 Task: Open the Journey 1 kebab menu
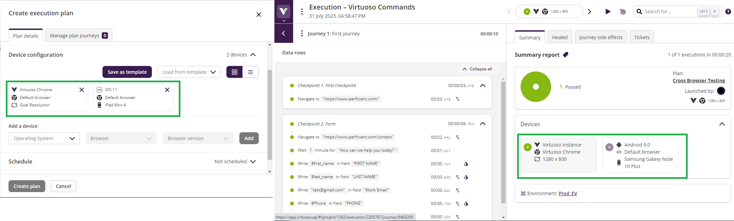302,33
